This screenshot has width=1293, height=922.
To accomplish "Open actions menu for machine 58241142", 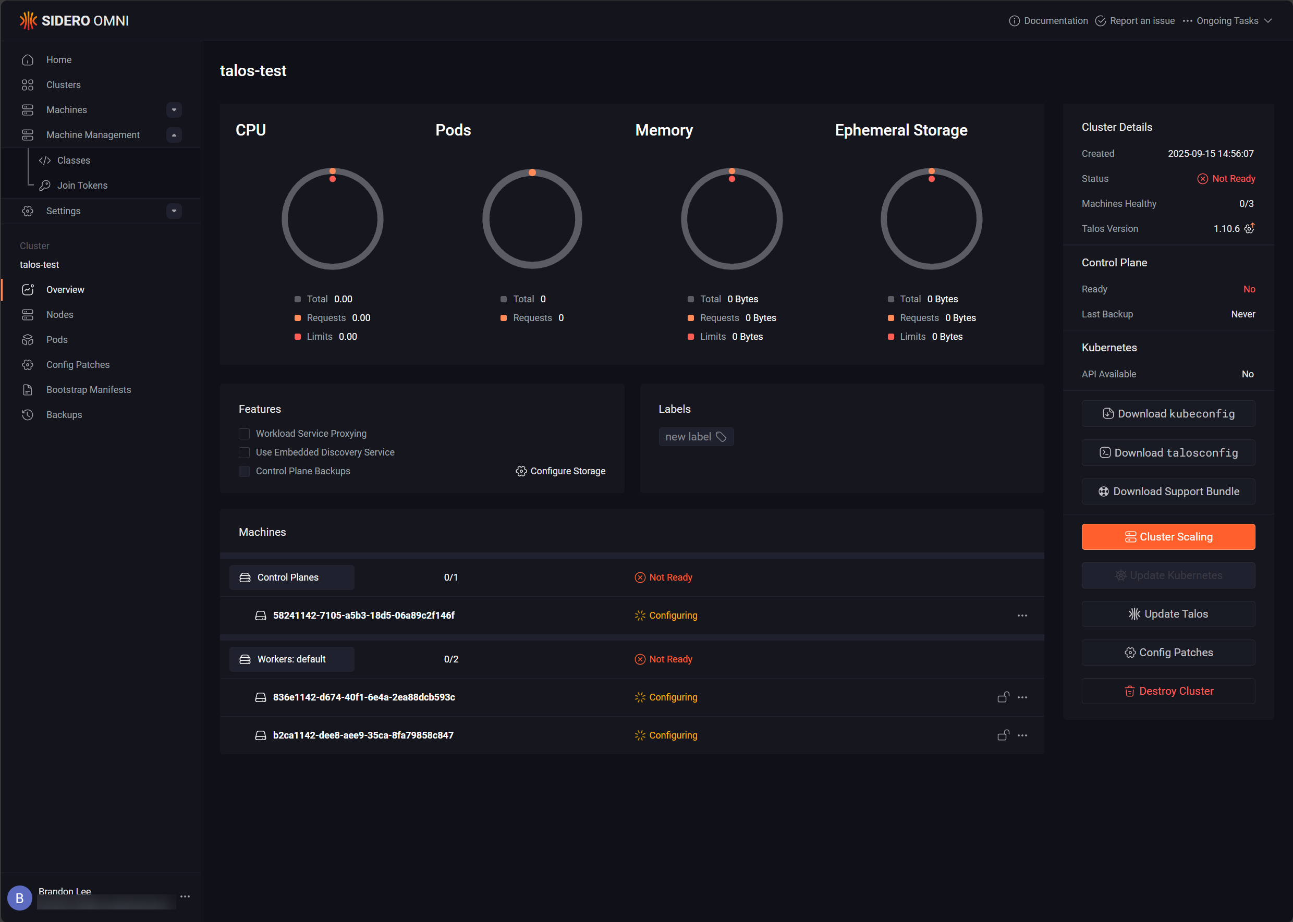I will click(1021, 616).
